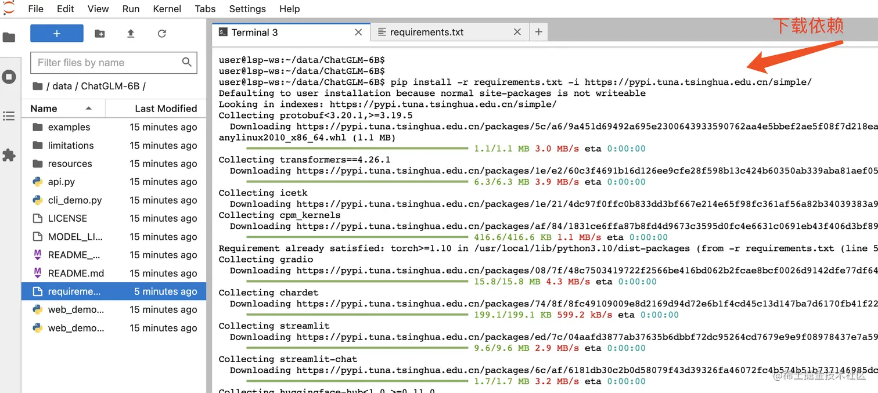Close the requirements.txt tab
The height and width of the screenshot is (393, 878).
(517, 33)
